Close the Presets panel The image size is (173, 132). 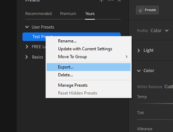[119, 1]
